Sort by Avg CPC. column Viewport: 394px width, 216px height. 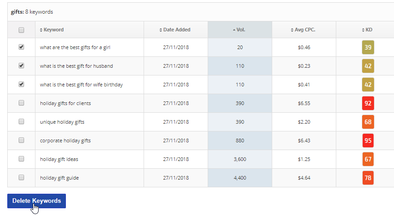point(304,30)
